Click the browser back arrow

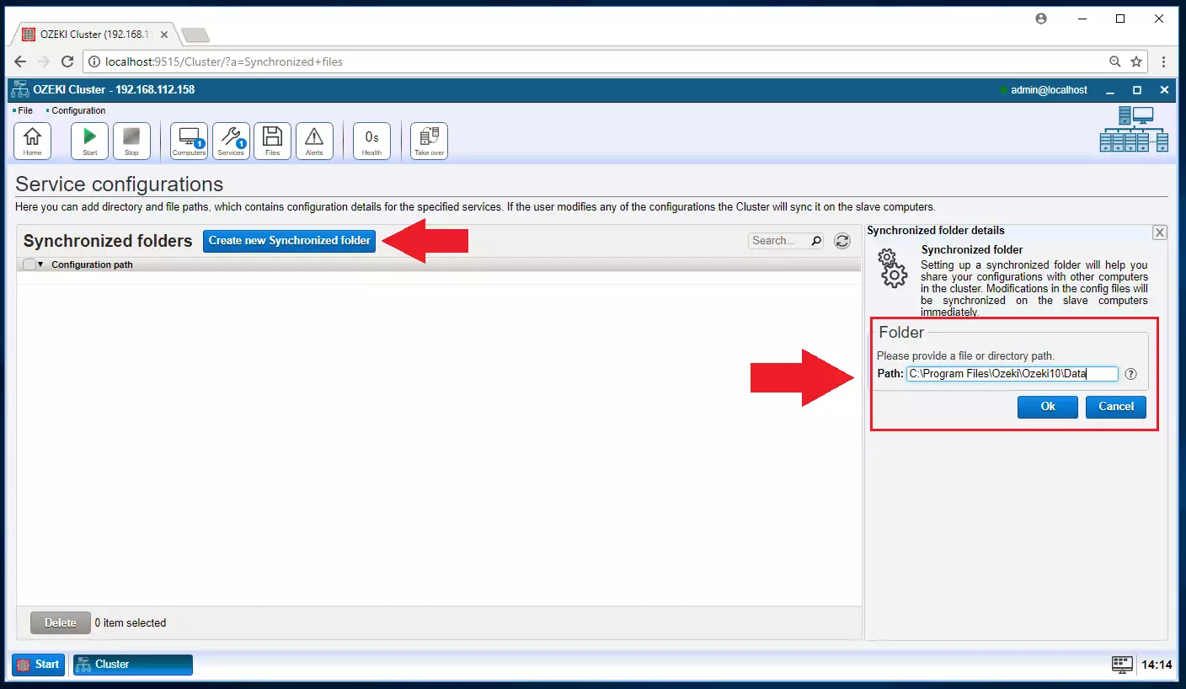tap(20, 61)
